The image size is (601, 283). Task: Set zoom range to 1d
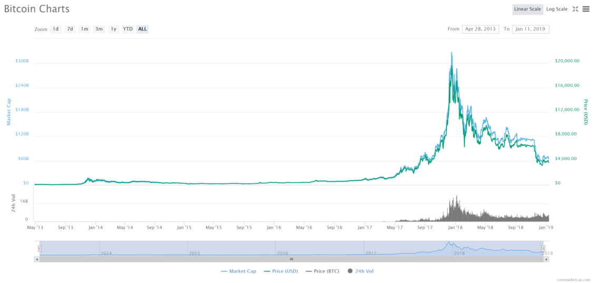point(55,29)
